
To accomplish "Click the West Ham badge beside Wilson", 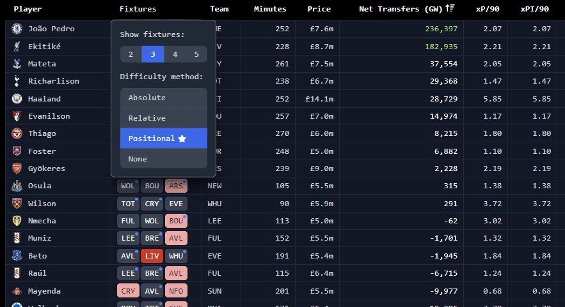I will coord(17,204).
